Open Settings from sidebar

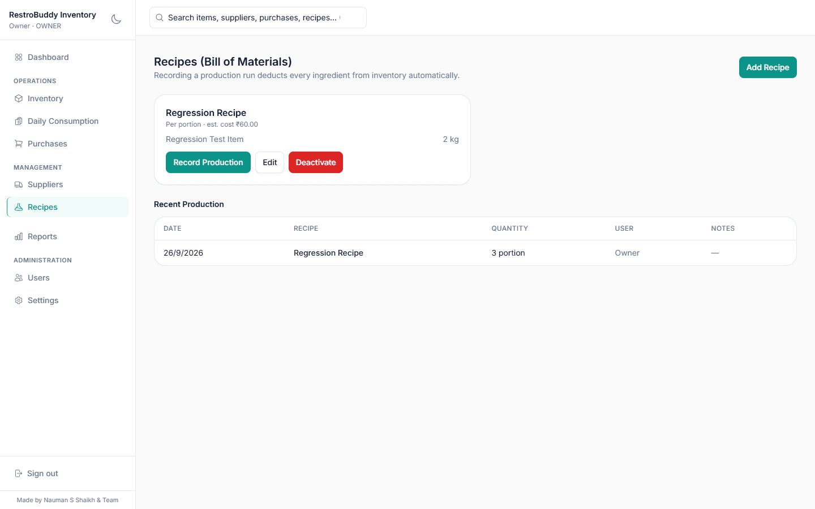tap(67, 300)
